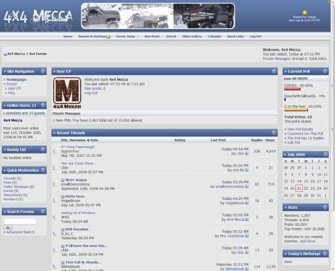Click the Search Forums text field
The width and height of the screenshot is (335, 271).
coord(20,221)
